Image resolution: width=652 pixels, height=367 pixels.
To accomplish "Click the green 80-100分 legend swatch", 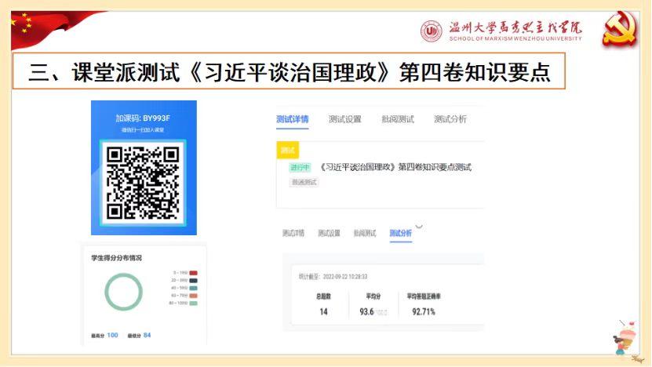I will (x=193, y=303).
